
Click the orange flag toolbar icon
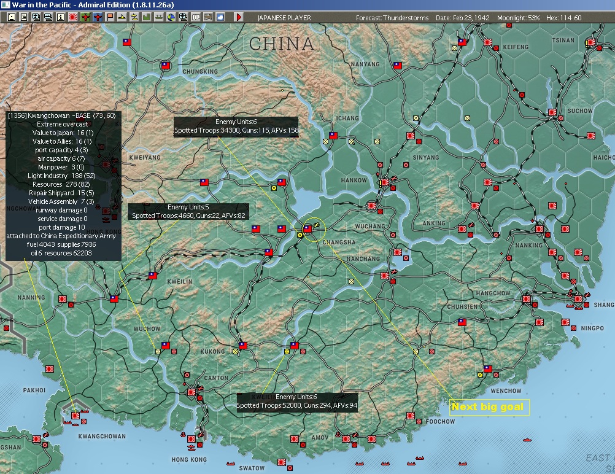point(110,17)
